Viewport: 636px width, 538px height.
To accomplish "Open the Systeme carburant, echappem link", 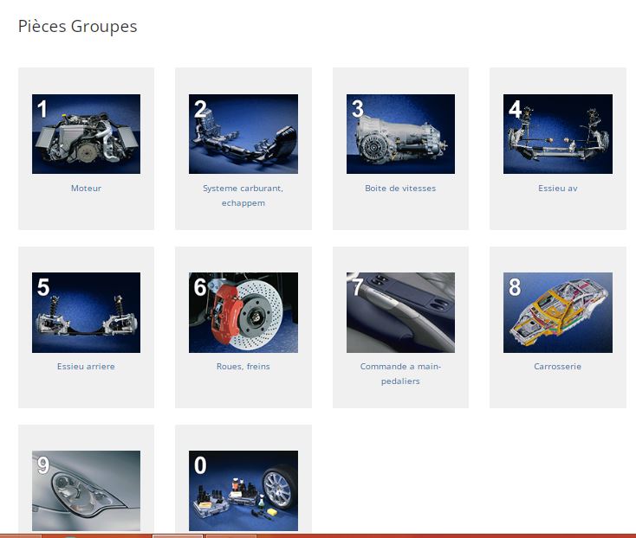I will point(243,195).
